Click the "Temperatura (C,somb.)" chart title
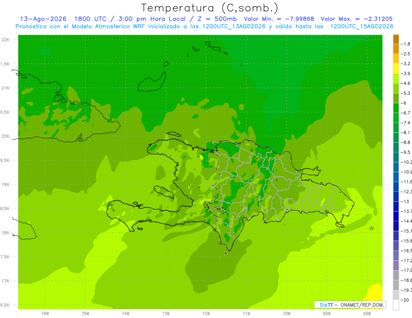 click(x=210, y=8)
